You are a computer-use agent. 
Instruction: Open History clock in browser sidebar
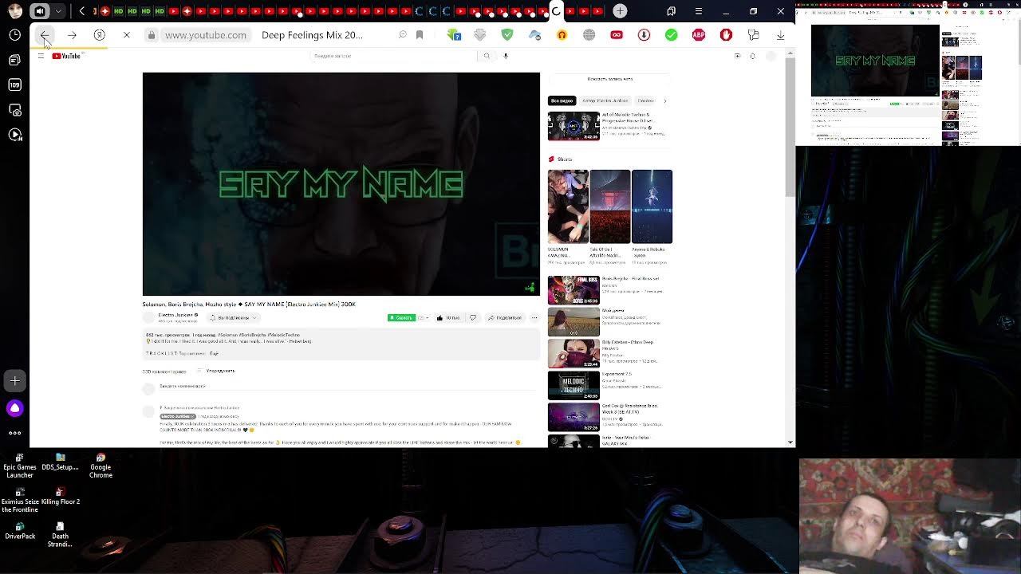coord(14,35)
